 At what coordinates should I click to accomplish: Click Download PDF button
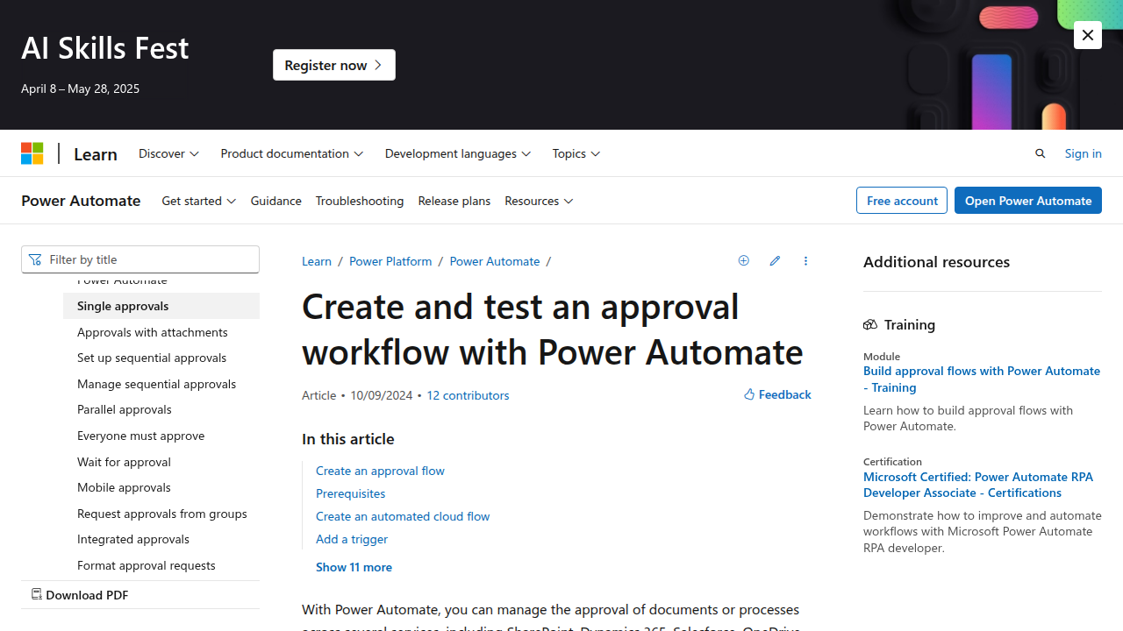pyautogui.click(x=140, y=594)
